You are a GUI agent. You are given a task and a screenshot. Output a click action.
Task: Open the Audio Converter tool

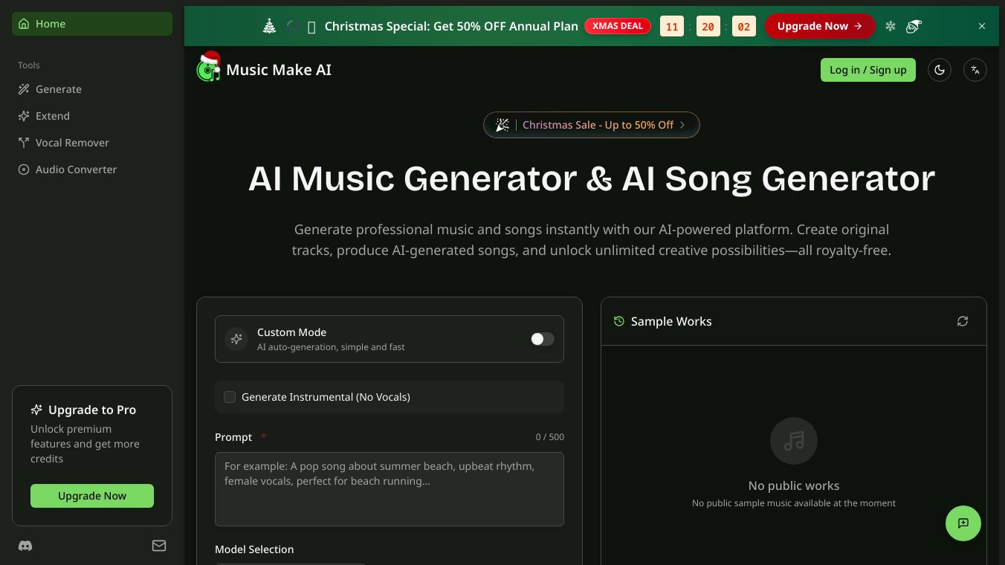[92, 169]
